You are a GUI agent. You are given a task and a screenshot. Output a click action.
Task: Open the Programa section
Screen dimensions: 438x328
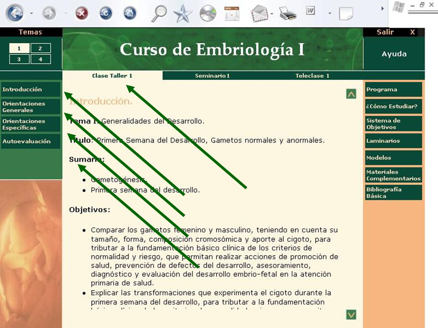[x=394, y=89]
